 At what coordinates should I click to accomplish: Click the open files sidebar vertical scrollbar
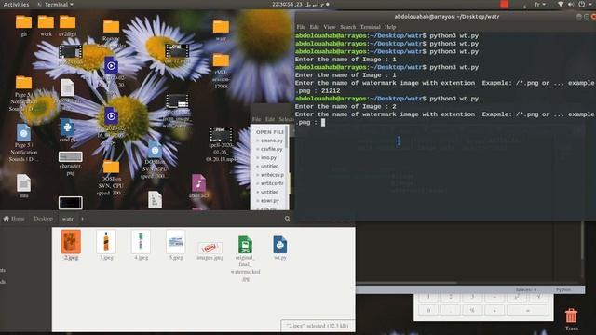[x=287, y=138]
